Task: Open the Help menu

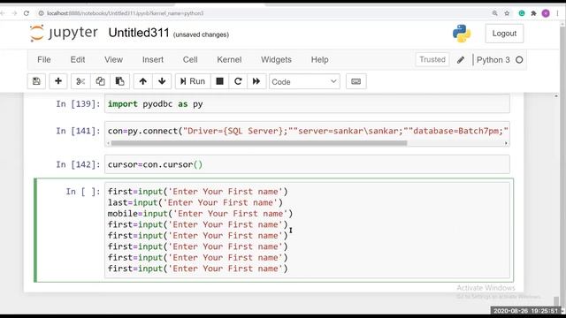Action: coord(320,60)
